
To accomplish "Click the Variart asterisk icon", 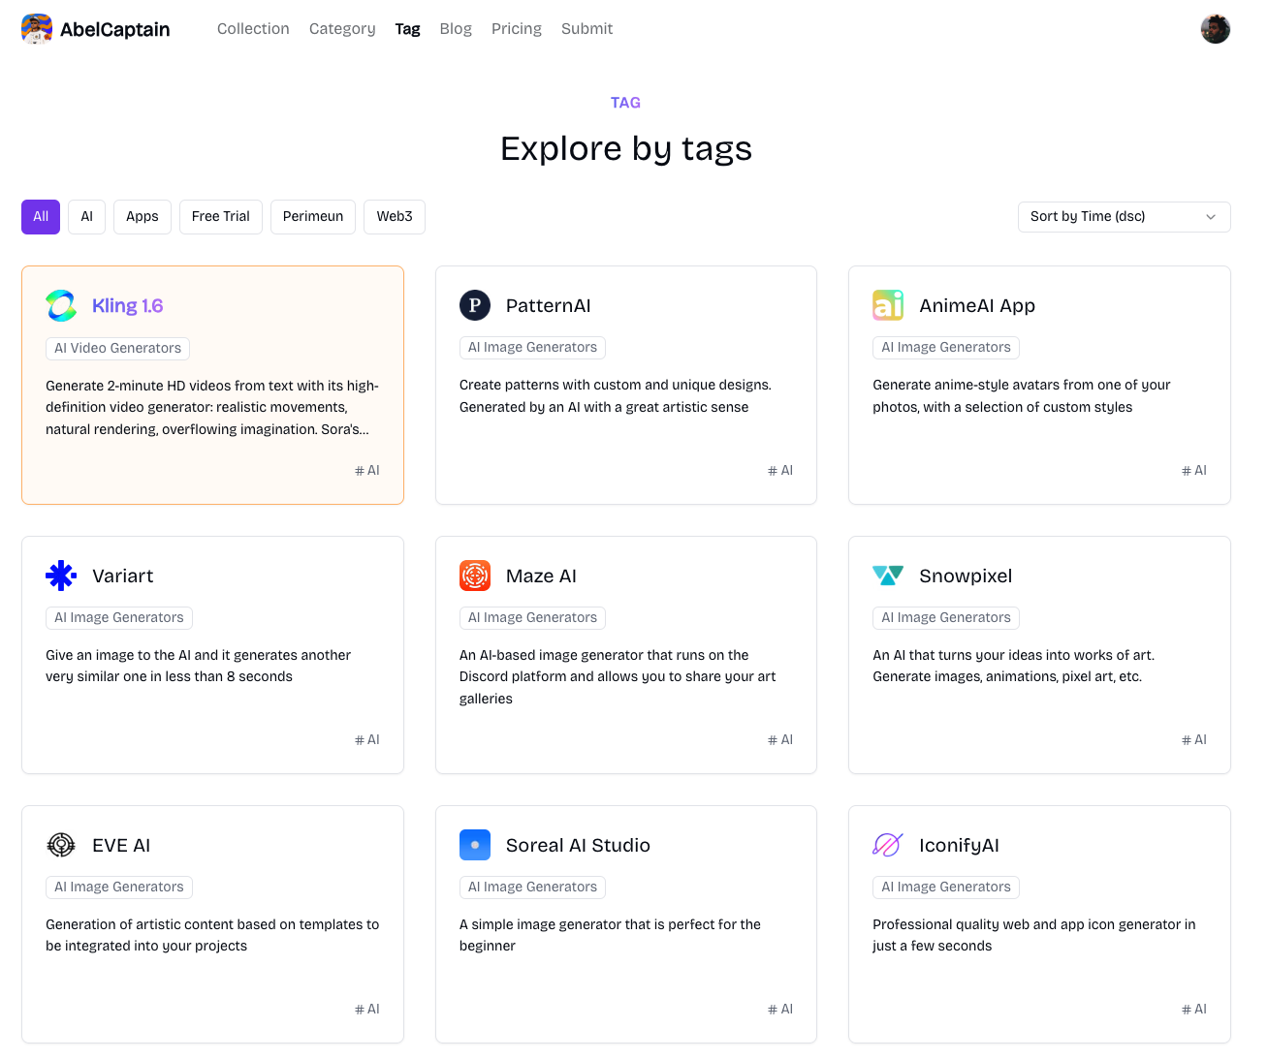I will pos(61,576).
